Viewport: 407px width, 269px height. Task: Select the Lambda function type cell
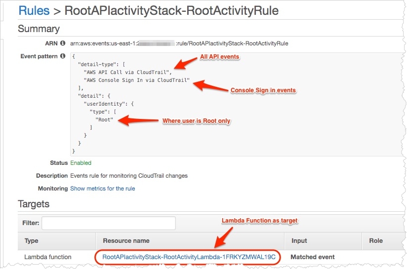[x=48, y=257]
